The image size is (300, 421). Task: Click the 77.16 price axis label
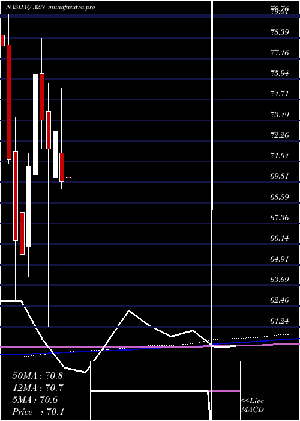pyautogui.click(x=280, y=52)
